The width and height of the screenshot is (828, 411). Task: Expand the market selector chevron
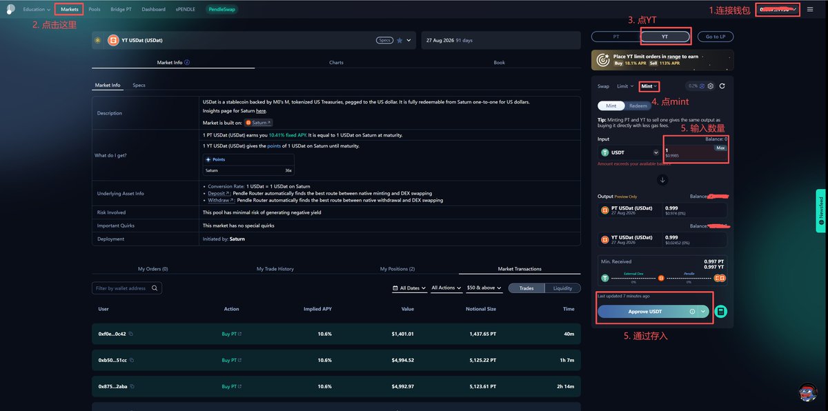click(409, 40)
